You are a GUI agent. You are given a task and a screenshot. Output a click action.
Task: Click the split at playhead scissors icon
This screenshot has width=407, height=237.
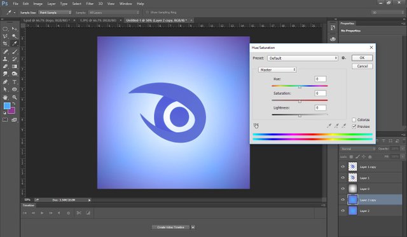pyautogui.click(x=79, y=213)
